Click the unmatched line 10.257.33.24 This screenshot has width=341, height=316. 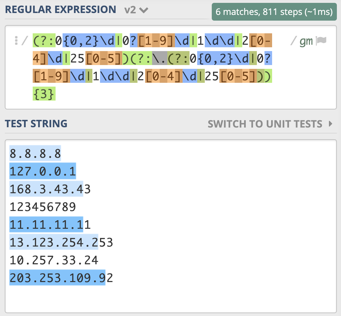[x=54, y=260]
